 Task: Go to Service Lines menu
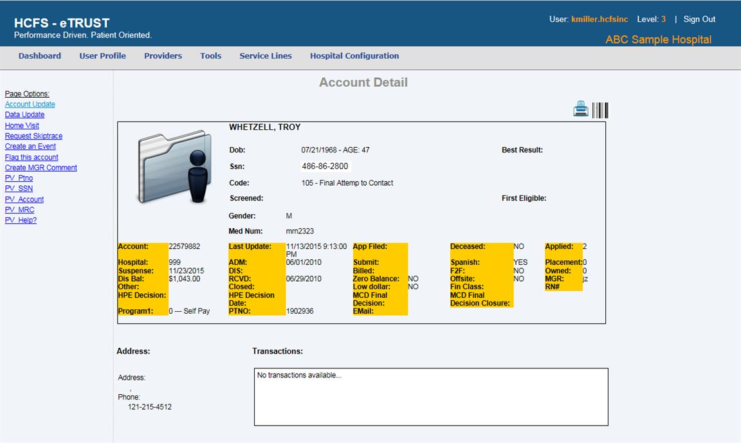tap(266, 56)
